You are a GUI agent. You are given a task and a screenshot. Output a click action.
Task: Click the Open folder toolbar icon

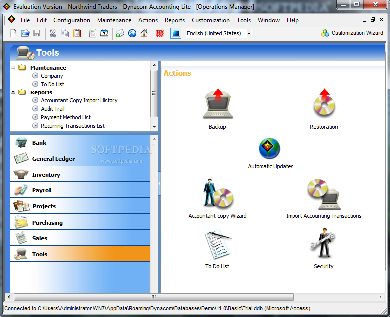(x=25, y=33)
